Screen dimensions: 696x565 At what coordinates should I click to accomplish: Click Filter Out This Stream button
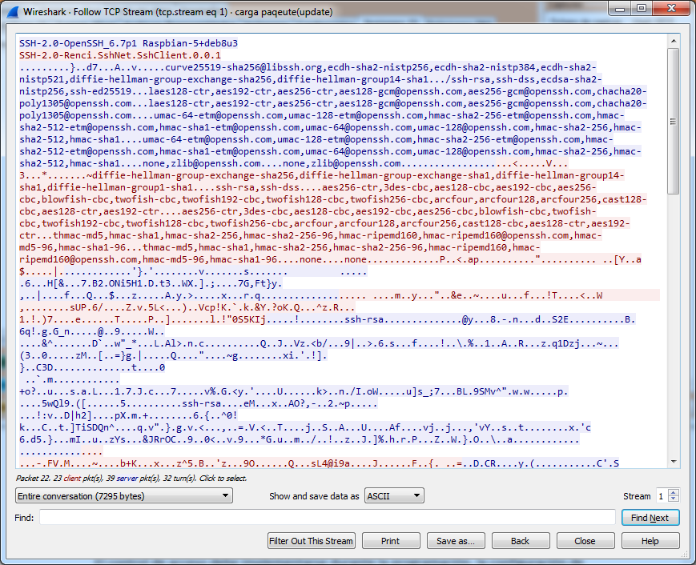point(311,541)
